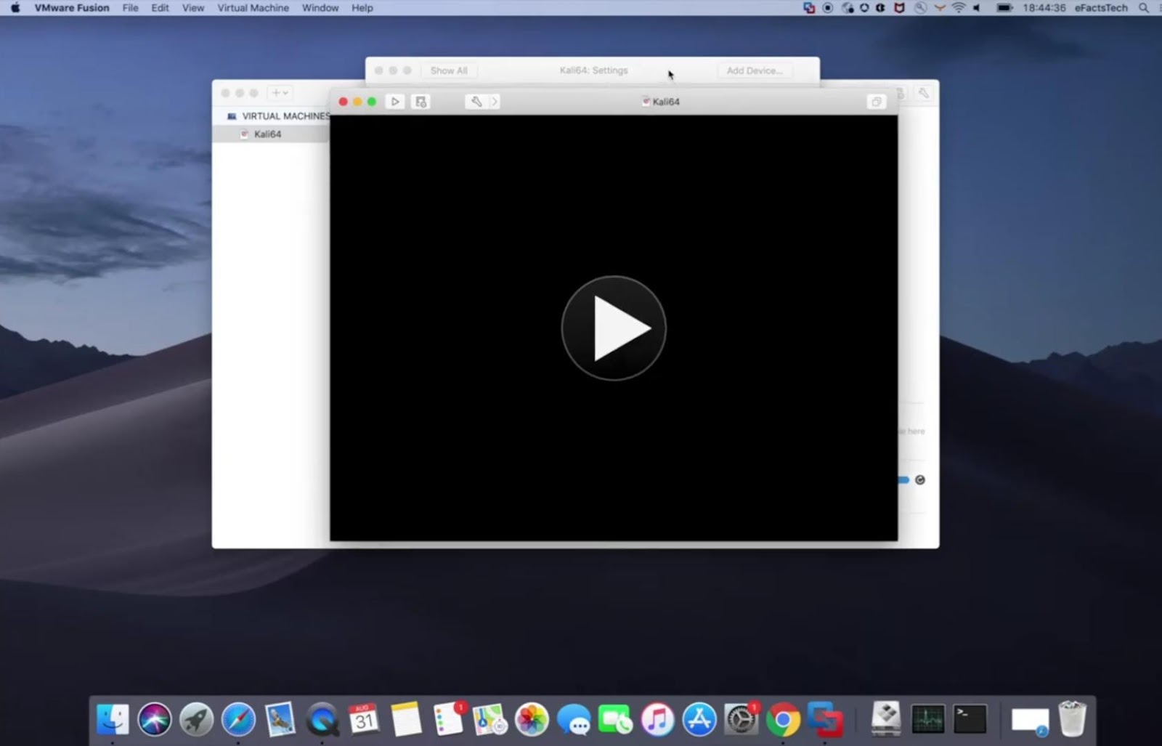Open Messages from the Dock
Screen dimensions: 1162x746
(x=574, y=719)
